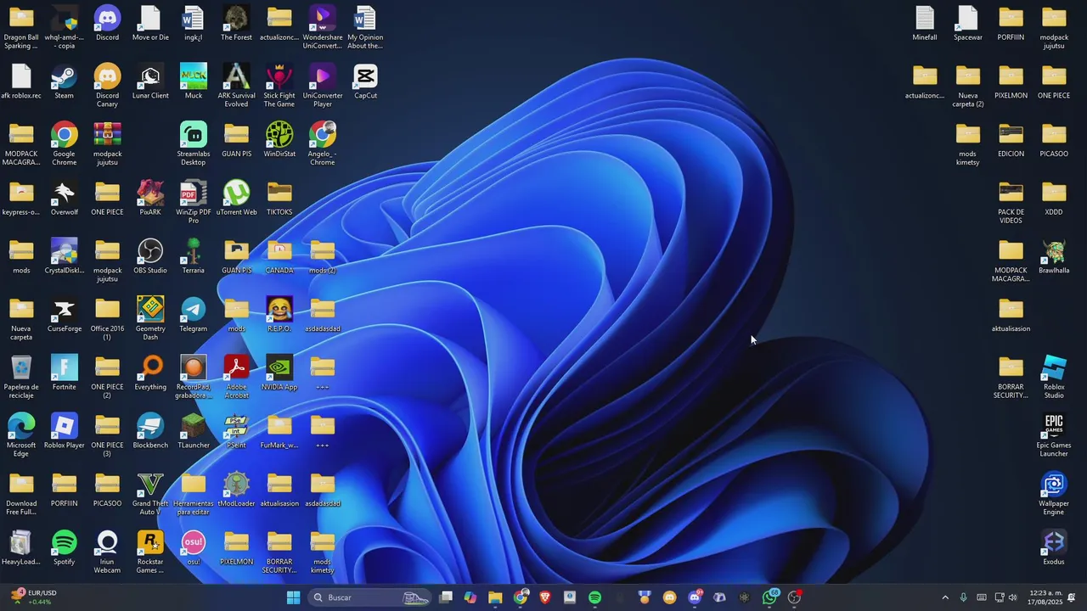The image size is (1087, 611).
Task: Open the Windows Start menu
Action: point(293,597)
